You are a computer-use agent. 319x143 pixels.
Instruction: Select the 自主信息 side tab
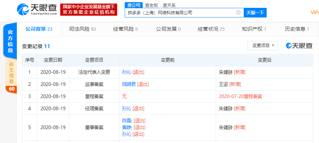pos(11,73)
